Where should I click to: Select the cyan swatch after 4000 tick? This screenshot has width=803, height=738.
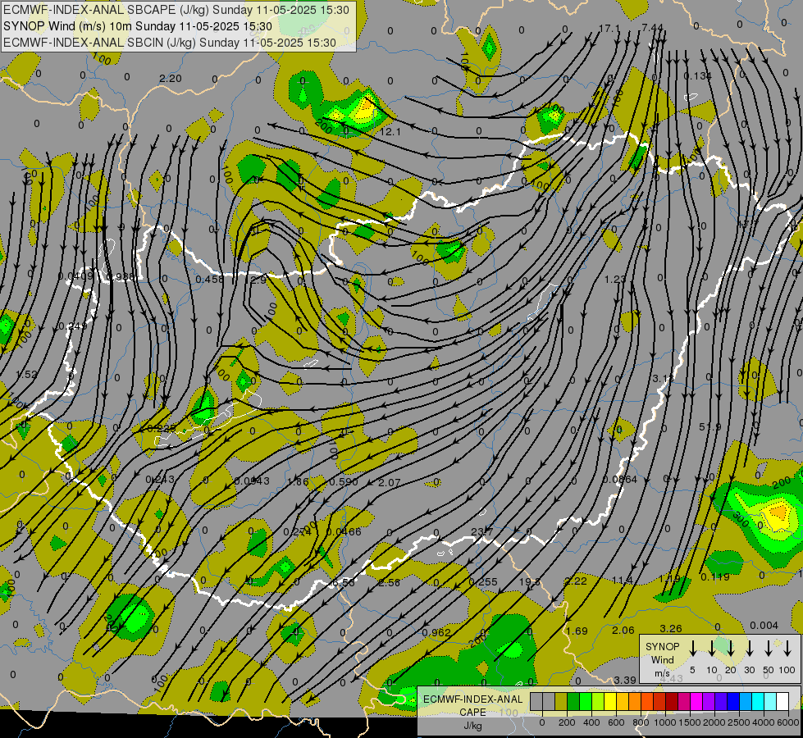[x=769, y=702]
